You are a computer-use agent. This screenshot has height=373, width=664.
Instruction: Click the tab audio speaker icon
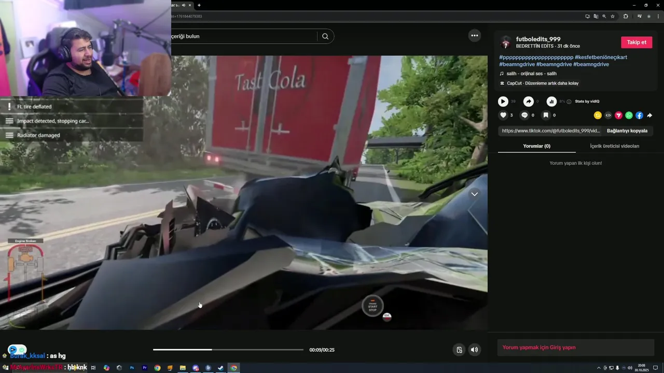point(184,5)
